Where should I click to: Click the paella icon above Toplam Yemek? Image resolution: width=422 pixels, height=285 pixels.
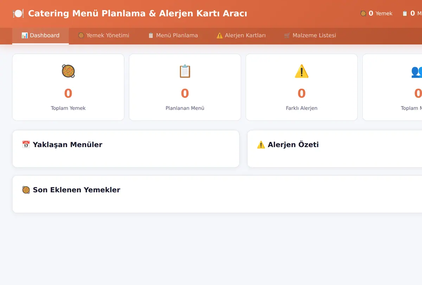(68, 71)
